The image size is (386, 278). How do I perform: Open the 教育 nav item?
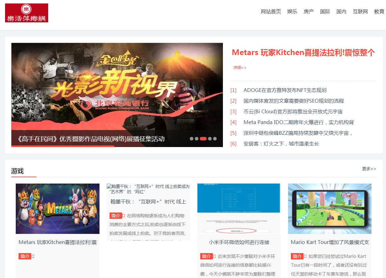[379, 12]
